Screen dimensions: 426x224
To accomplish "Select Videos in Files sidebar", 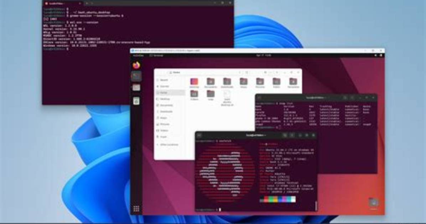I will coord(170,131).
